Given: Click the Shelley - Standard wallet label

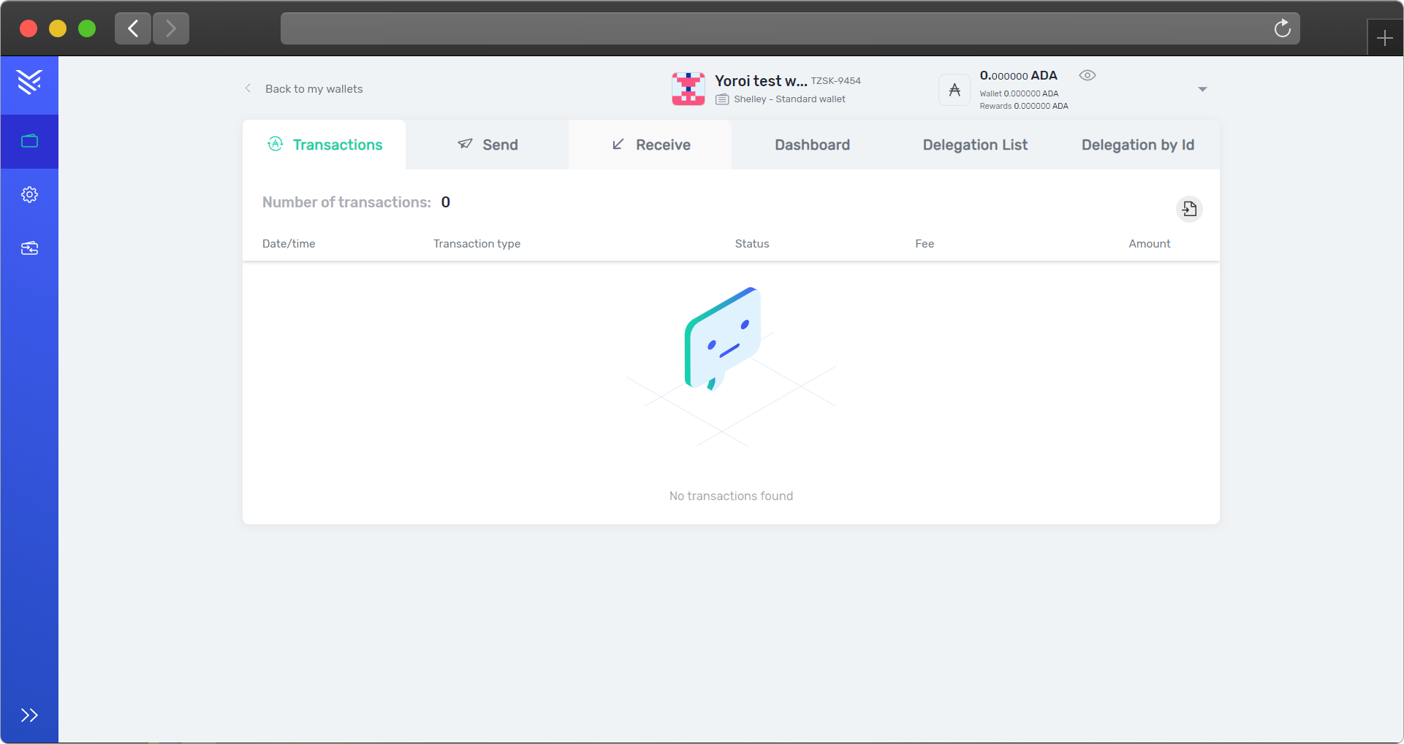Looking at the screenshot, I should pyautogui.click(x=789, y=99).
